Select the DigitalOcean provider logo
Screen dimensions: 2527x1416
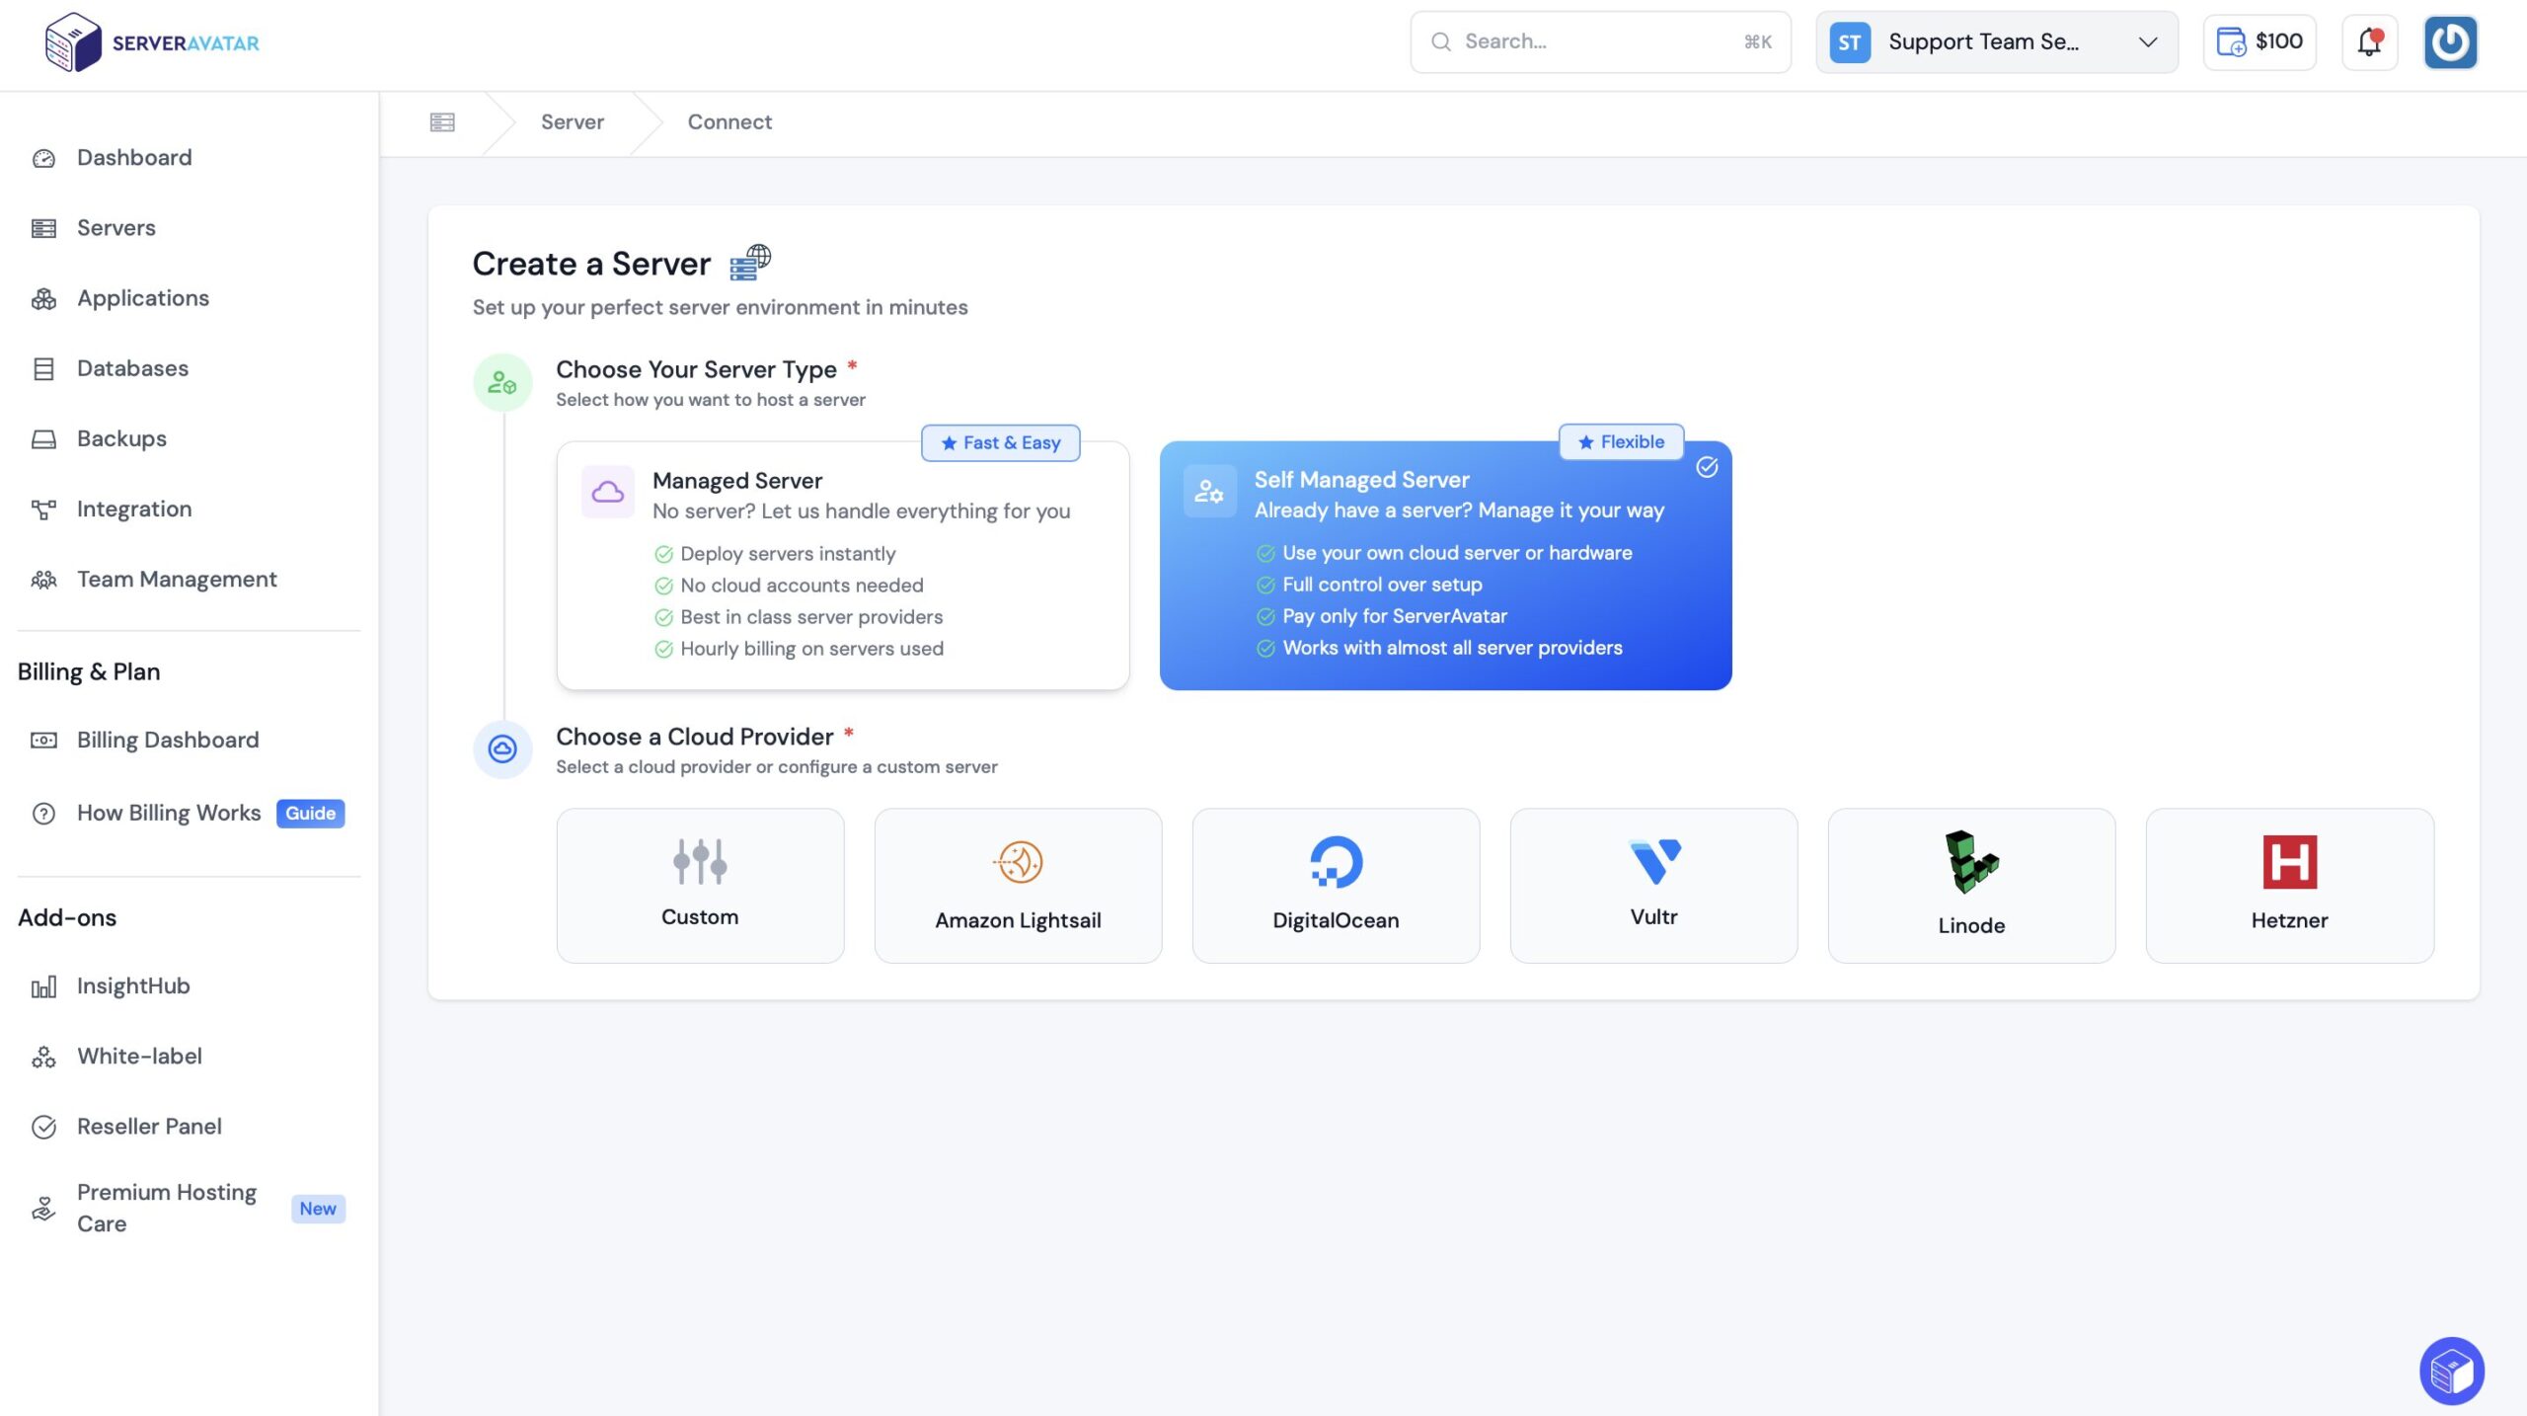click(x=1336, y=862)
